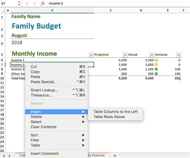Click the yellow variance indicator in Income 2 row
Viewport: 190px width, 158px height.
point(156,65)
